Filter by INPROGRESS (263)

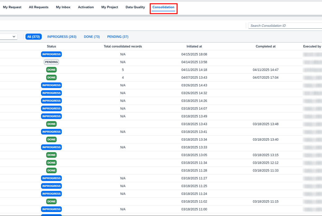coord(62,37)
